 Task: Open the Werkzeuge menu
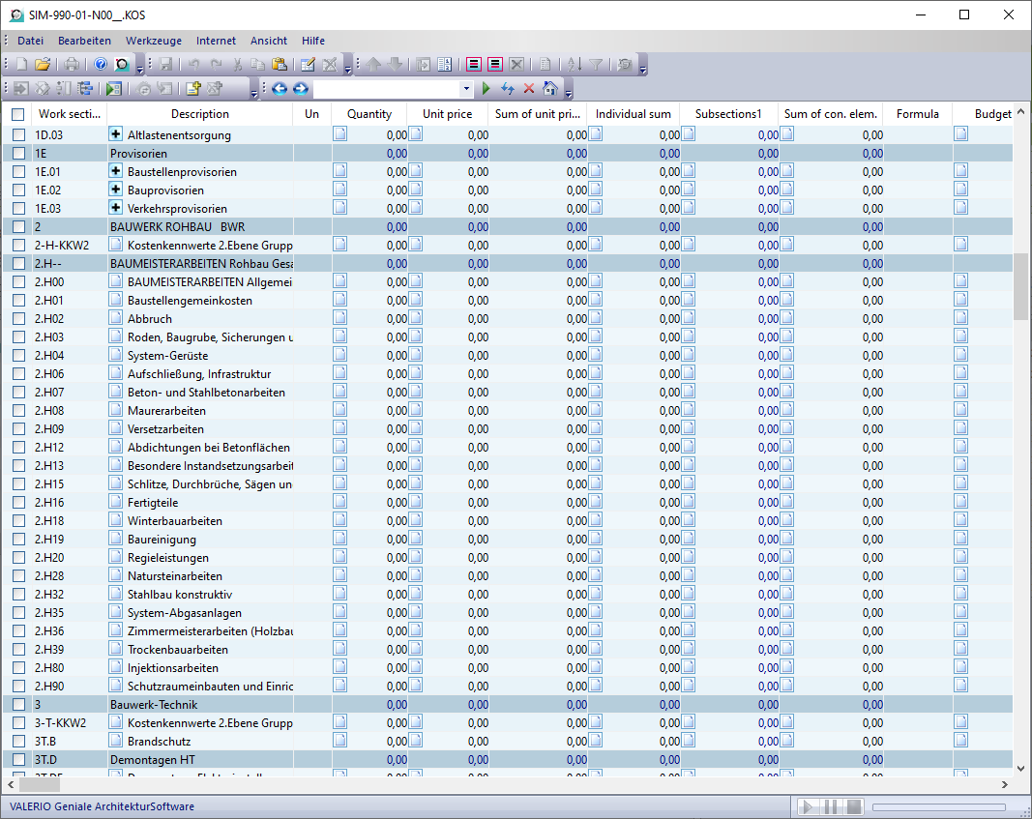tap(154, 41)
